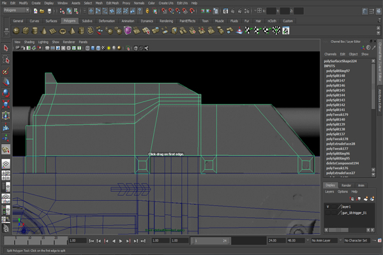Screen dimensions: 383x255
Task: Activate the Lasso select tool
Action: coord(6,60)
